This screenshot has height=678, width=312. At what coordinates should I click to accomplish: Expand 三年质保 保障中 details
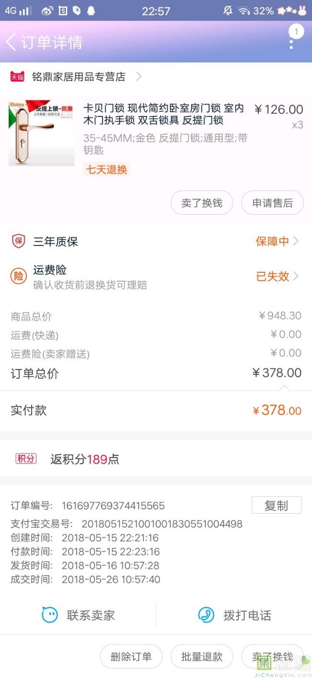[x=277, y=241]
